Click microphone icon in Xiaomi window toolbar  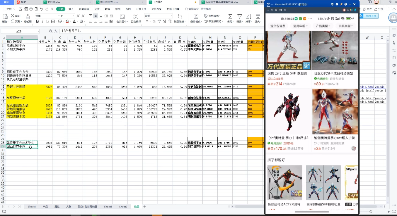(x=355, y=10)
